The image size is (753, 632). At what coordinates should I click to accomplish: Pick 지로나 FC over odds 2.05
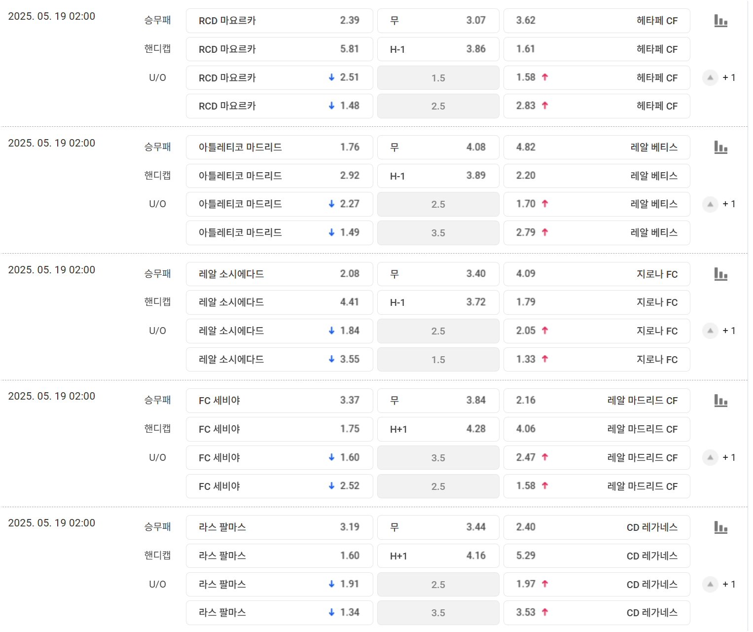pyautogui.click(x=597, y=331)
